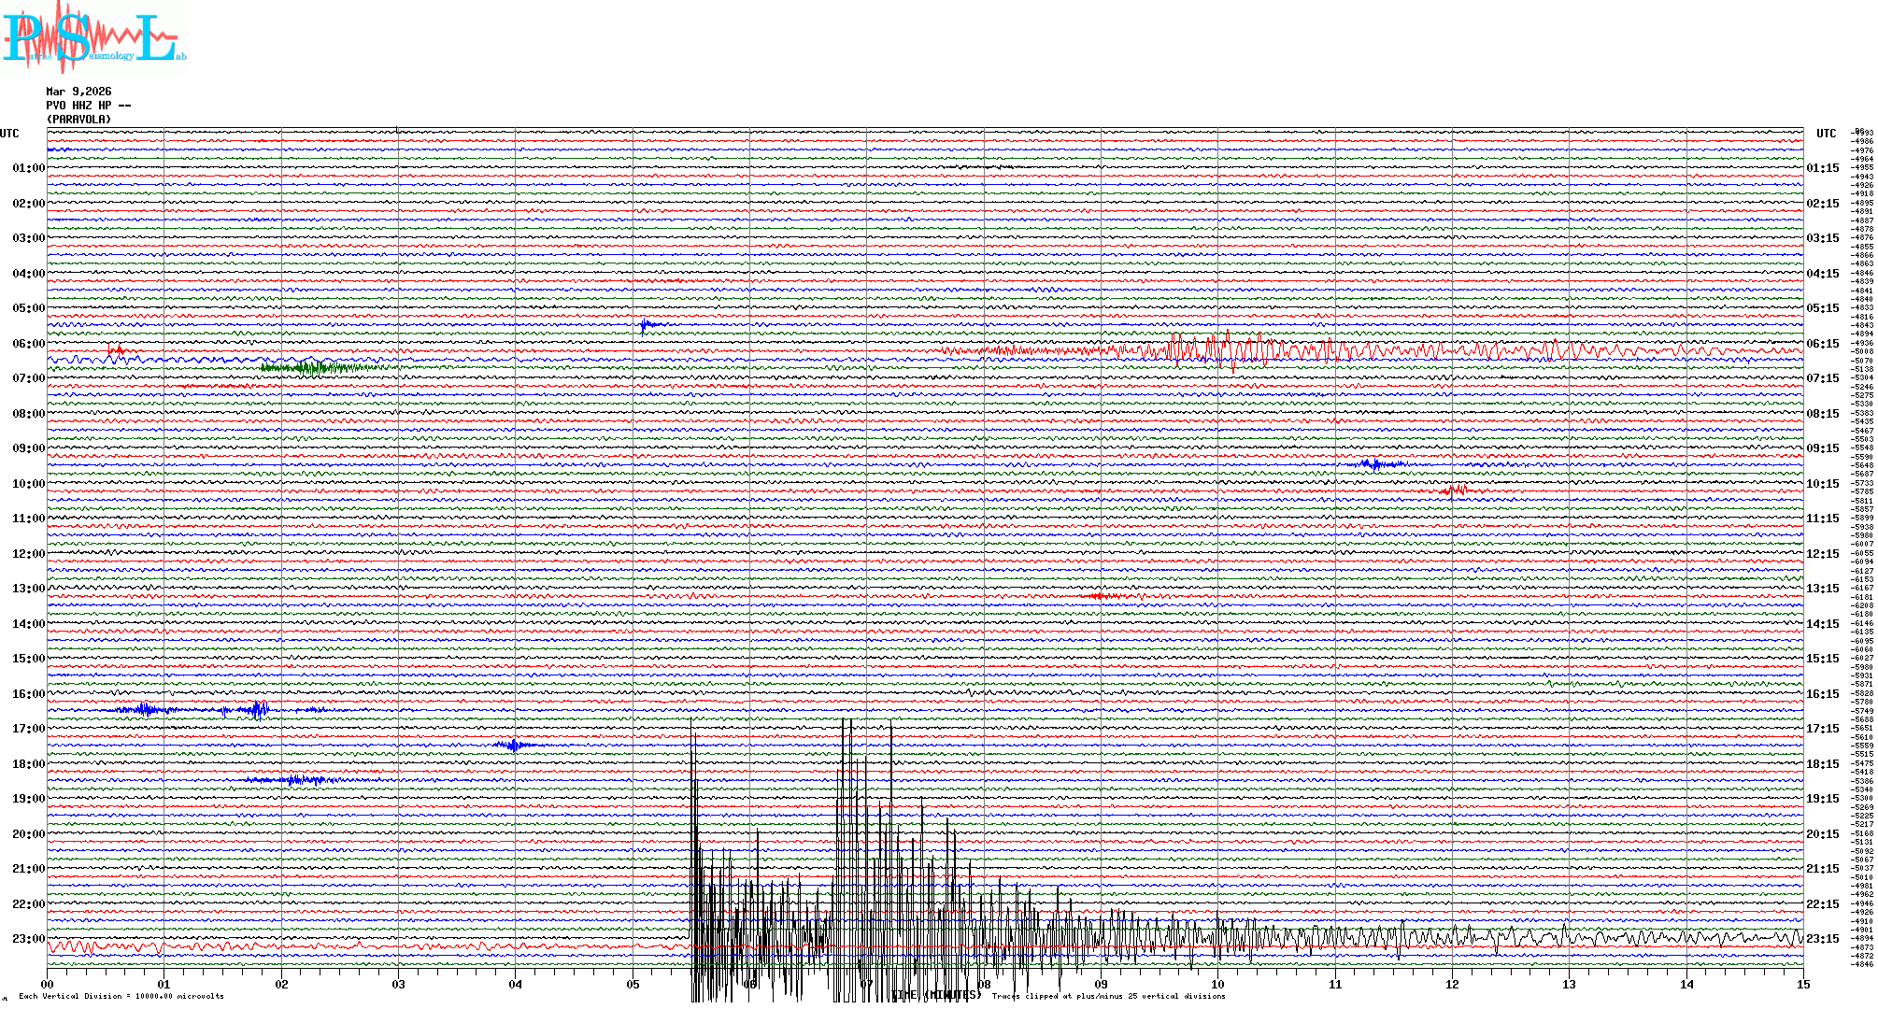This screenshot has width=1878, height=1009.
Task: Click the 'Mar 9,2026' date header
Action: point(78,92)
